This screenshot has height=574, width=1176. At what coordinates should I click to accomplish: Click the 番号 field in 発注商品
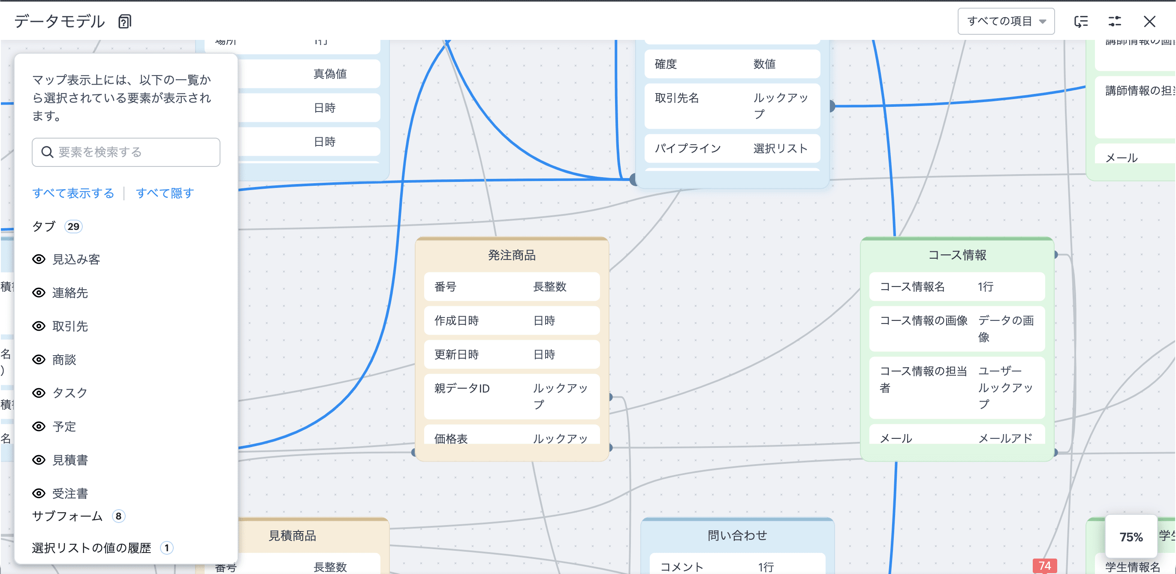512,287
